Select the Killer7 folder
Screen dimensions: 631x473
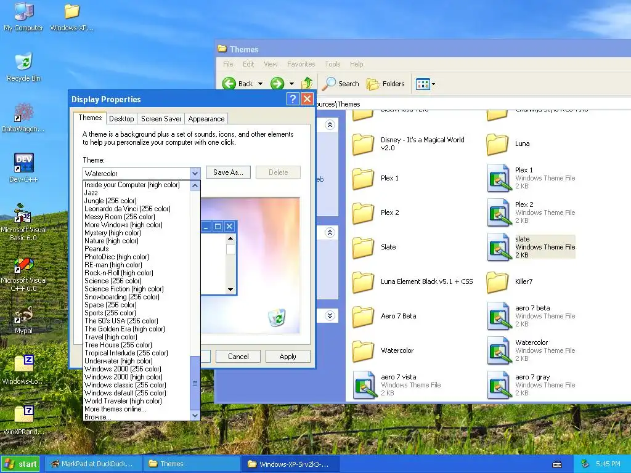tap(510, 281)
